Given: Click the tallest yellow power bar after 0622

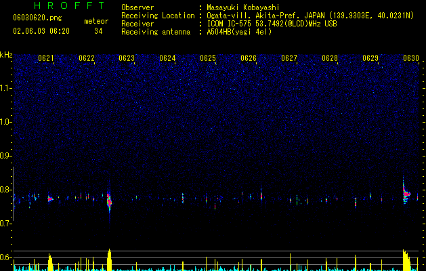Looking at the screenshot, I should [x=109, y=259].
